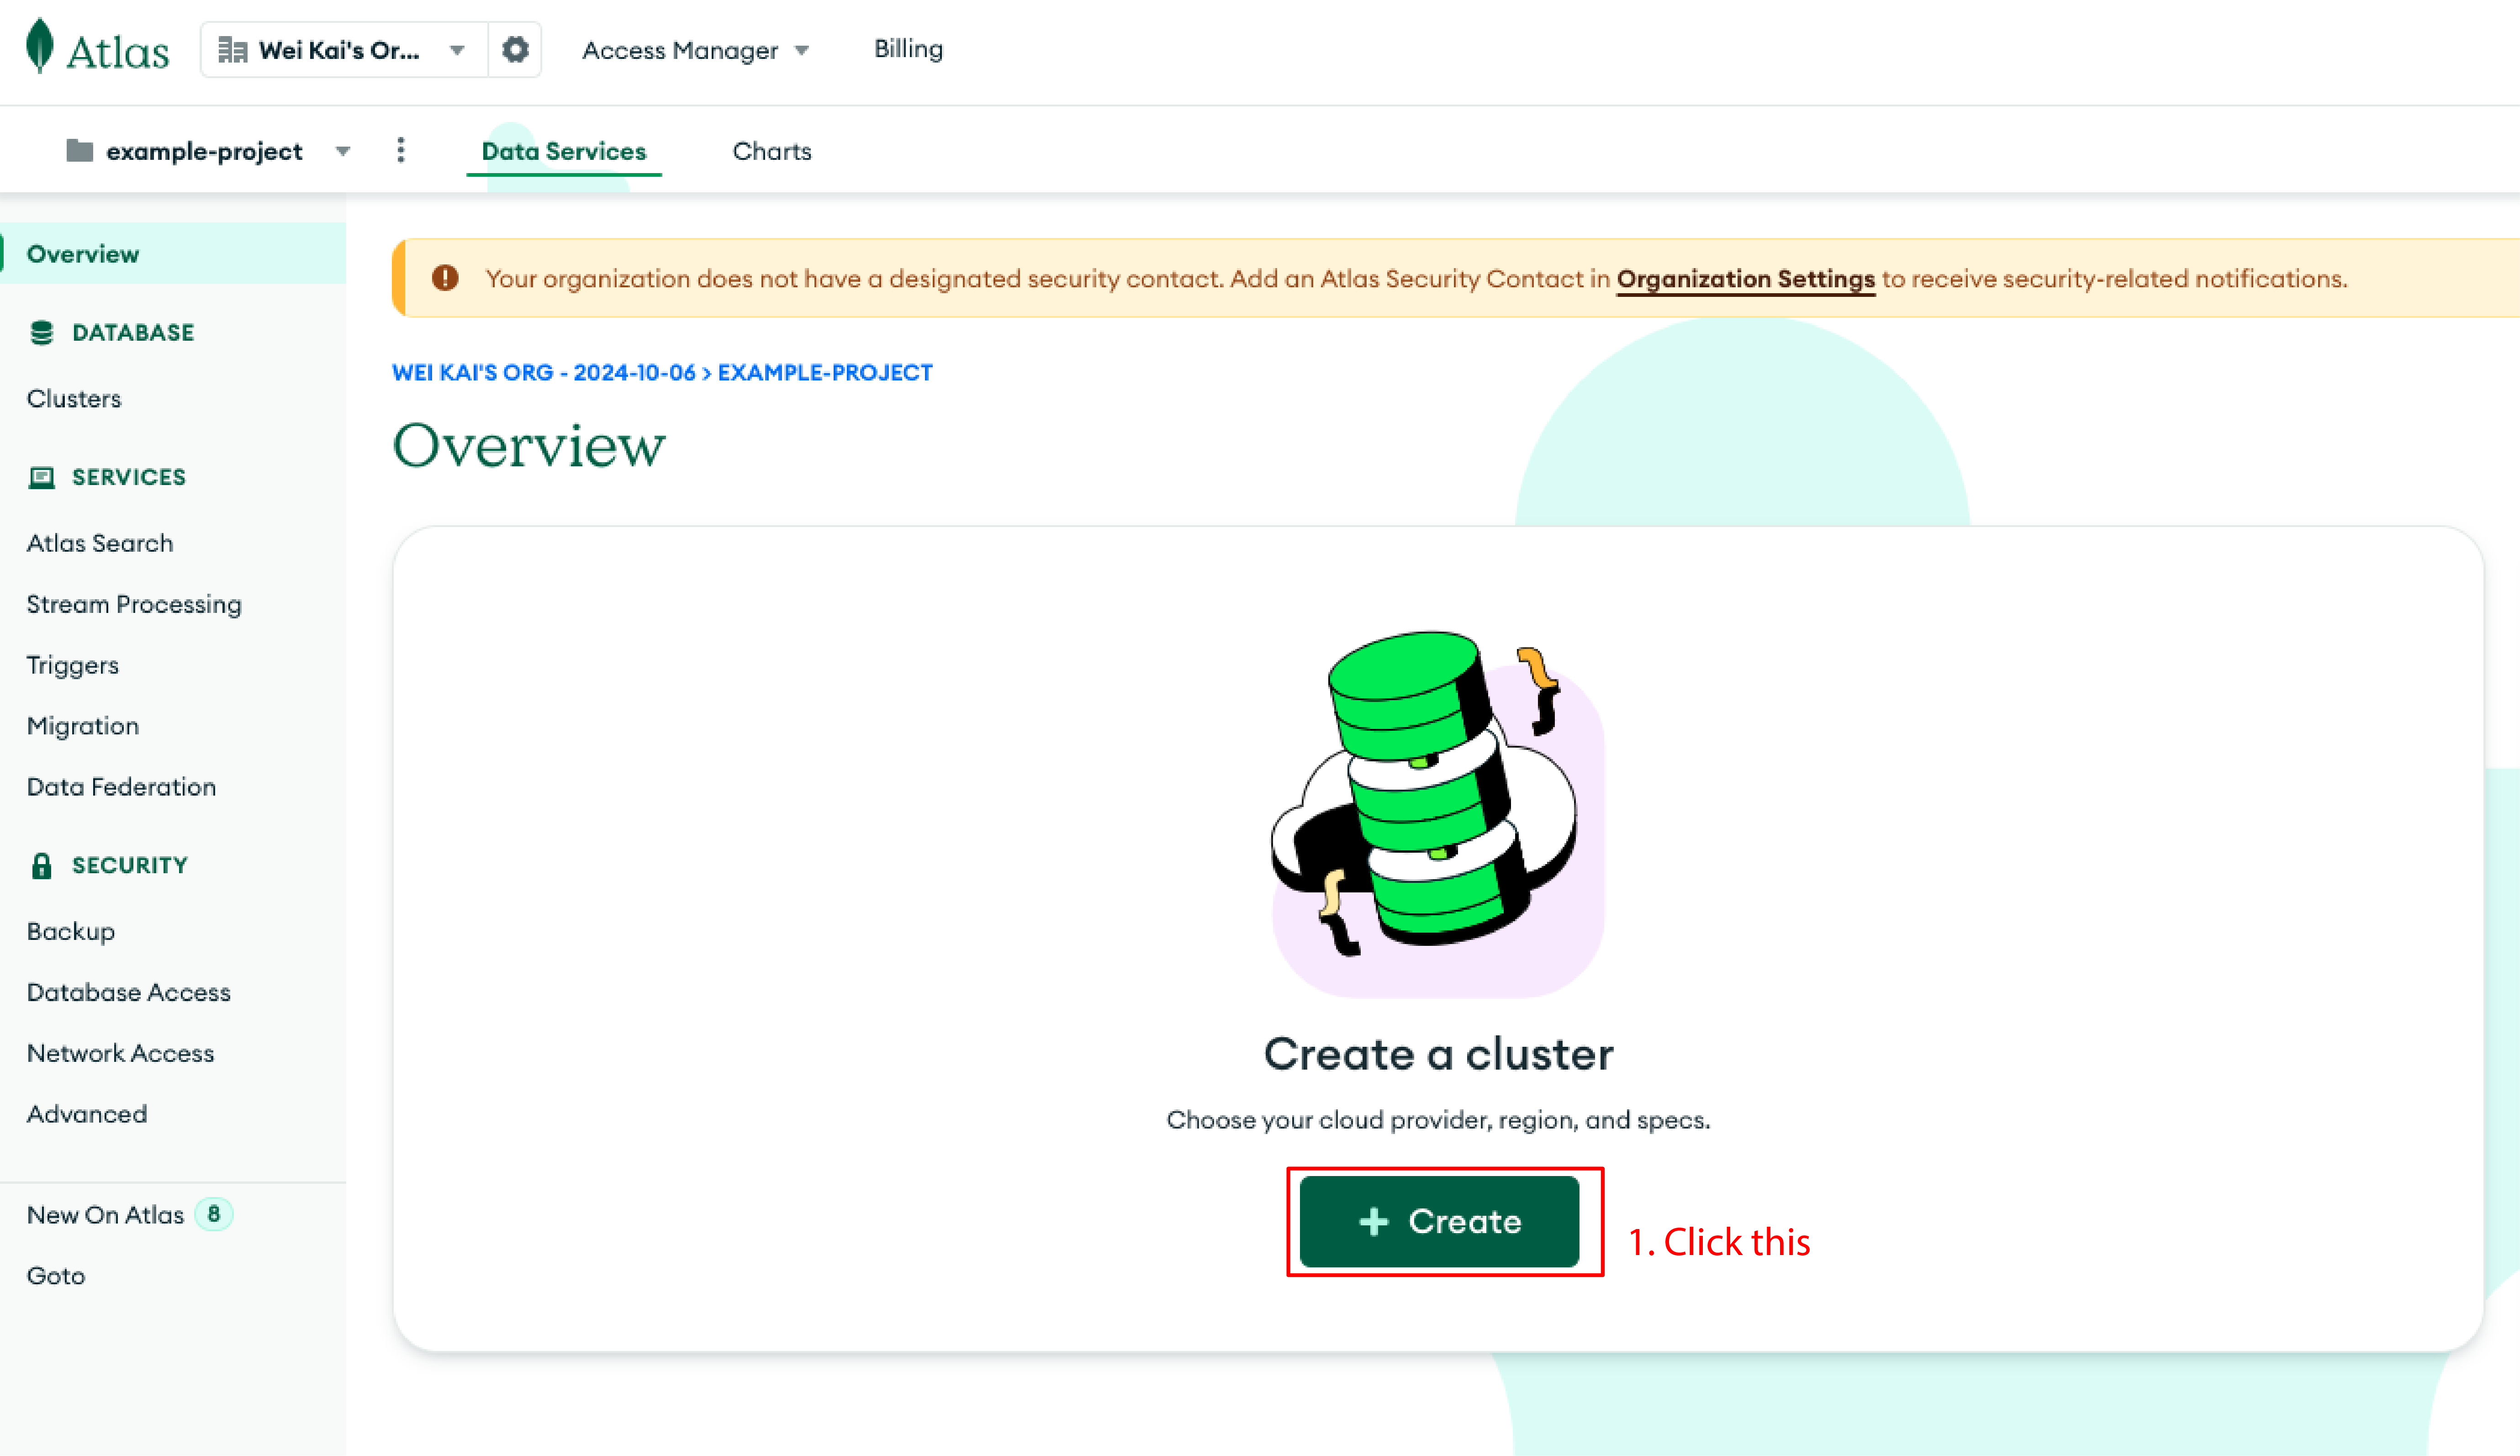
Task: Open the project options three-dot menu
Action: coord(400,150)
